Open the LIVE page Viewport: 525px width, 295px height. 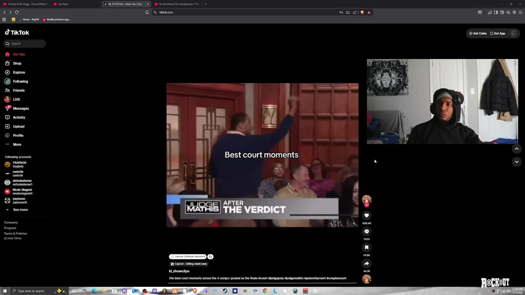[12, 99]
